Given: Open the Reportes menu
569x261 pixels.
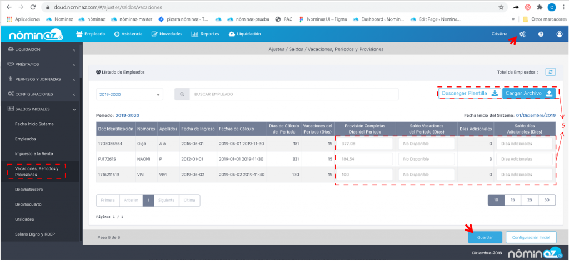Looking at the screenshot, I should pos(205,34).
